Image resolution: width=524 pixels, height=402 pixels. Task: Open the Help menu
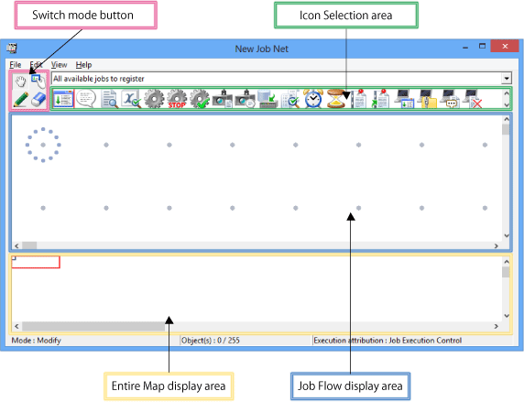point(83,65)
